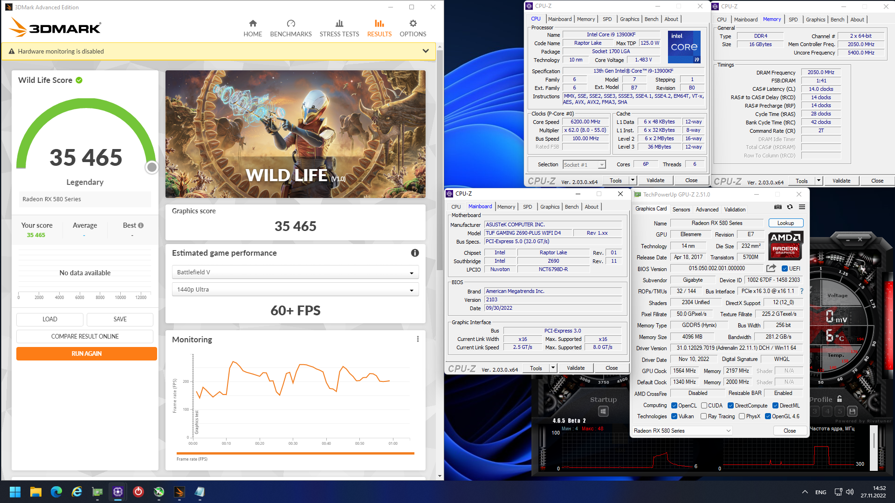This screenshot has height=503, width=895.
Task: Open Tools dropdown arrow in Memory window
Action: [819, 181]
